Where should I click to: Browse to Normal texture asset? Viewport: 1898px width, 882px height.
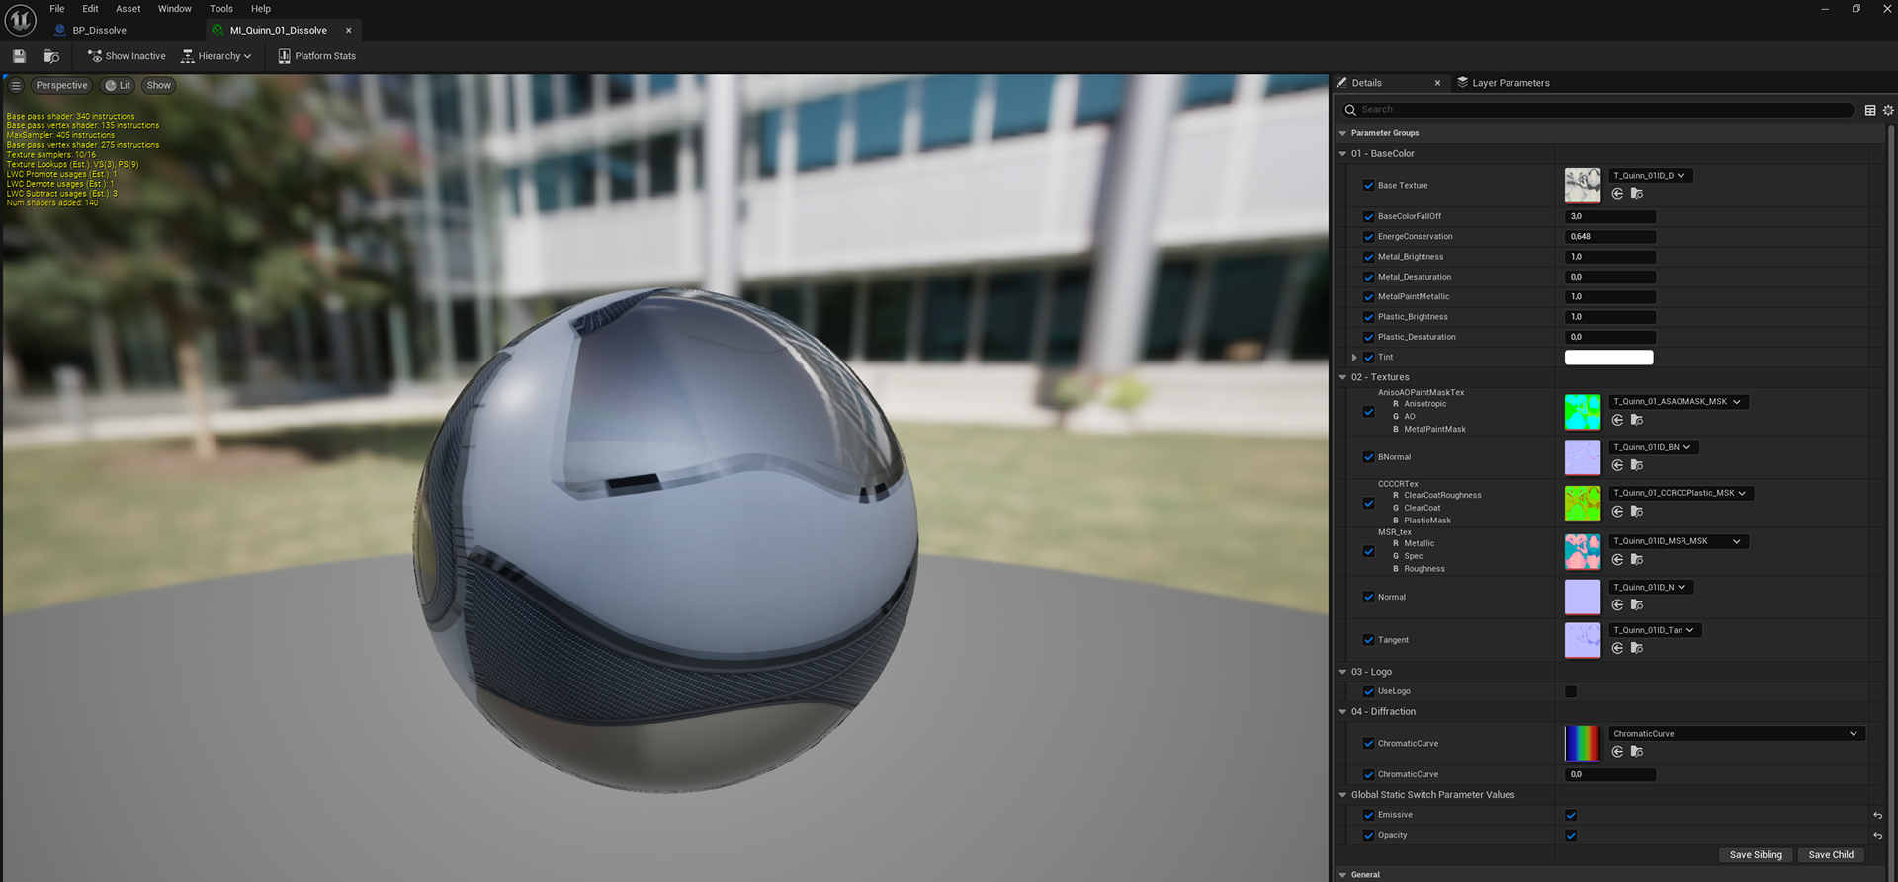(x=1637, y=605)
